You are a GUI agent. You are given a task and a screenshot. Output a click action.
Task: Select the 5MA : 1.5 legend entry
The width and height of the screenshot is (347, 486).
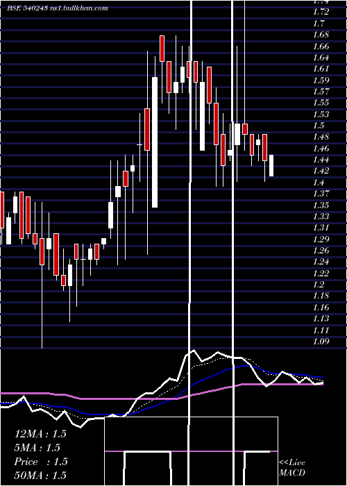37,448
